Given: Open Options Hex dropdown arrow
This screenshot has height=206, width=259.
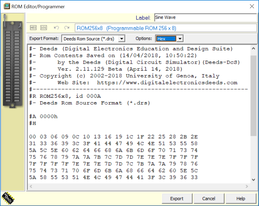Looking at the screenshot, I should (x=180, y=39).
